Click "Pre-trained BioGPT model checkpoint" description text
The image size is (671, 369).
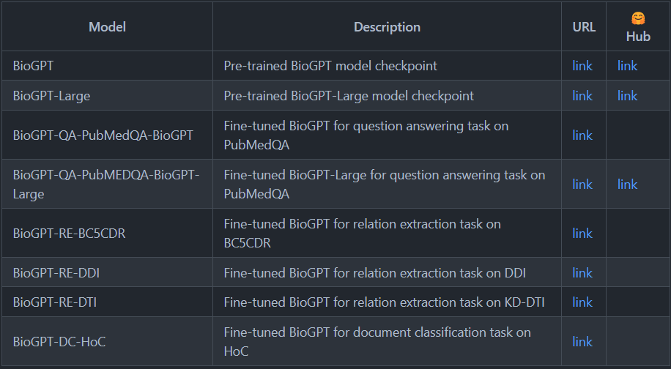point(330,66)
